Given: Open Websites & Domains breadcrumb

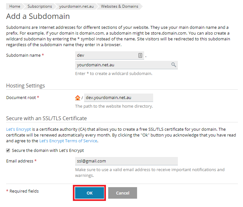Looking at the screenshot, I should [x=119, y=6].
